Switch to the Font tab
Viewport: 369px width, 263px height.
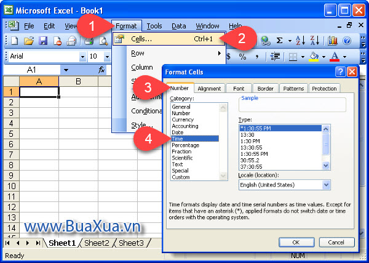[239, 88]
